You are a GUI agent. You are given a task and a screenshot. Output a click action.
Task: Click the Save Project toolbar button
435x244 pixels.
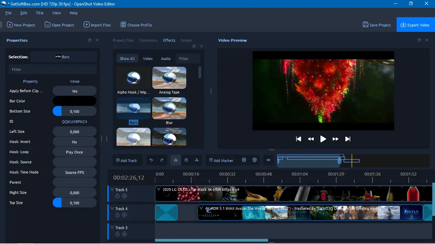coord(377,25)
